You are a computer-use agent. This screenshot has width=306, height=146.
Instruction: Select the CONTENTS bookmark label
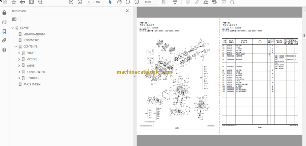30,47
